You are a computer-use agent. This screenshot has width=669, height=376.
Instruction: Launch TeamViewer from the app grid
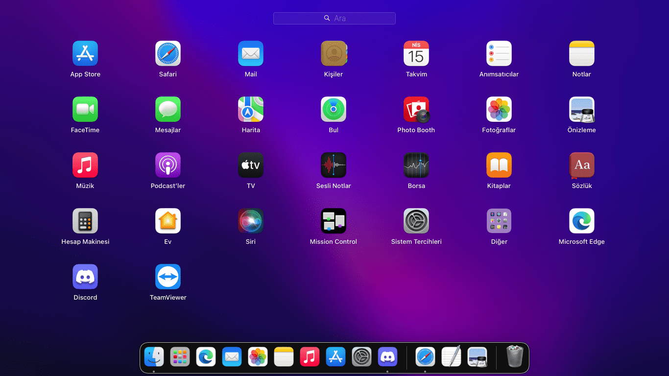(x=168, y=277)
